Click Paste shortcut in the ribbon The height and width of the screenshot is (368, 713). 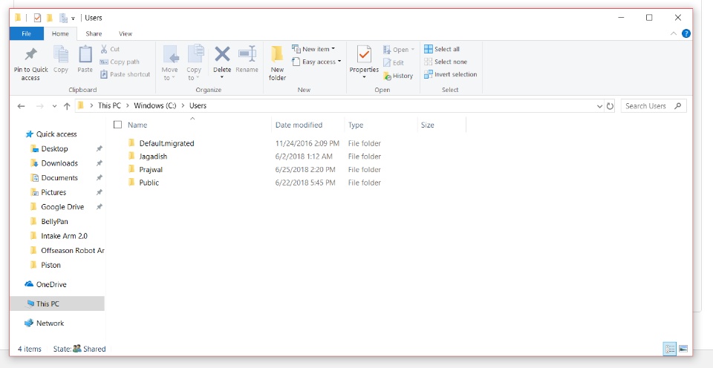(x=125, y=74)
